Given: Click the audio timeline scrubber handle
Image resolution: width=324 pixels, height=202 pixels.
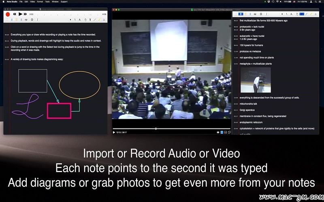Looking at the screenshot, I should [x=90, y=14].
